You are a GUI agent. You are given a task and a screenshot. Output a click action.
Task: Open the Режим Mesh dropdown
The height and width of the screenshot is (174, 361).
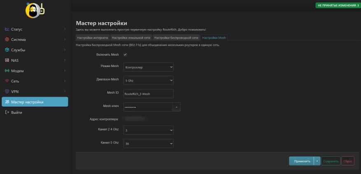(x=149, y=67)
